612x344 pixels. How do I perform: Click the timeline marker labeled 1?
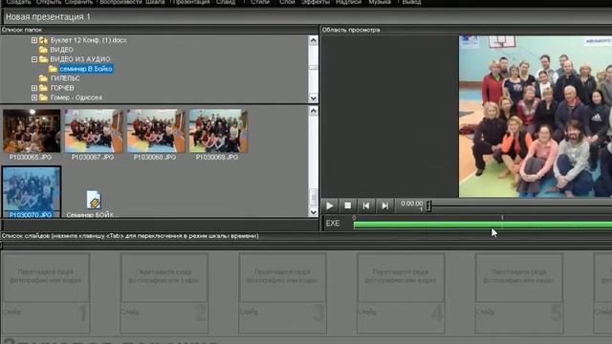[x=502, y=217]
